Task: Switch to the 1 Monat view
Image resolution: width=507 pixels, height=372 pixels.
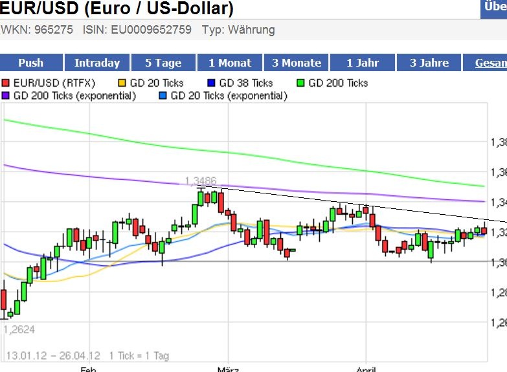Action: [x=230, y=62]
